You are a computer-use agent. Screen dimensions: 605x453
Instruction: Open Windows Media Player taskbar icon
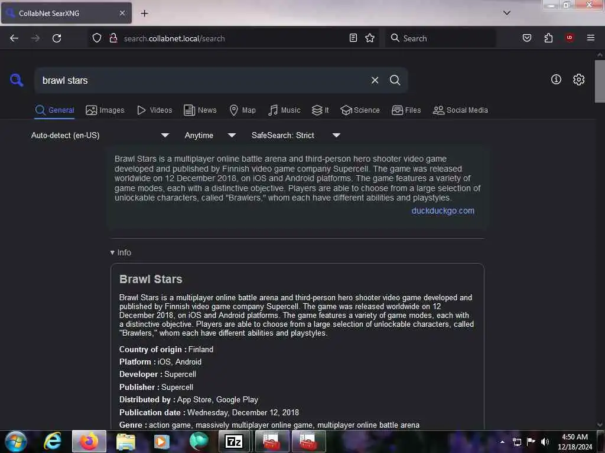(162, 441)
